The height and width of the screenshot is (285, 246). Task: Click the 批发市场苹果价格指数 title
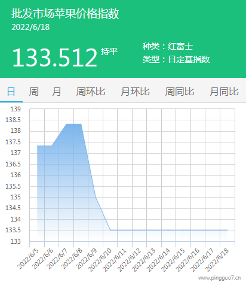65,14
